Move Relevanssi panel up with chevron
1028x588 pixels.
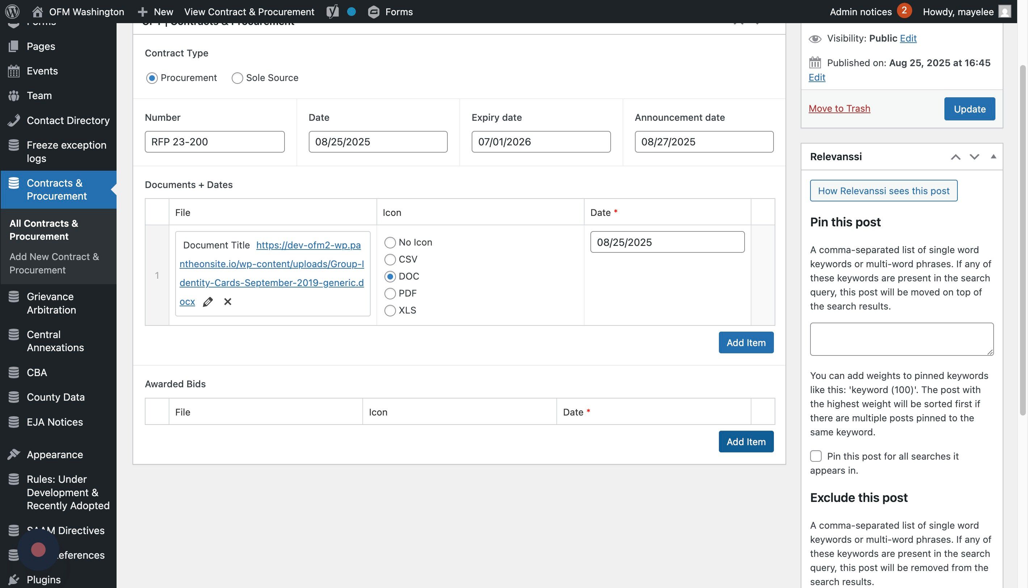(x=955, y=157)
